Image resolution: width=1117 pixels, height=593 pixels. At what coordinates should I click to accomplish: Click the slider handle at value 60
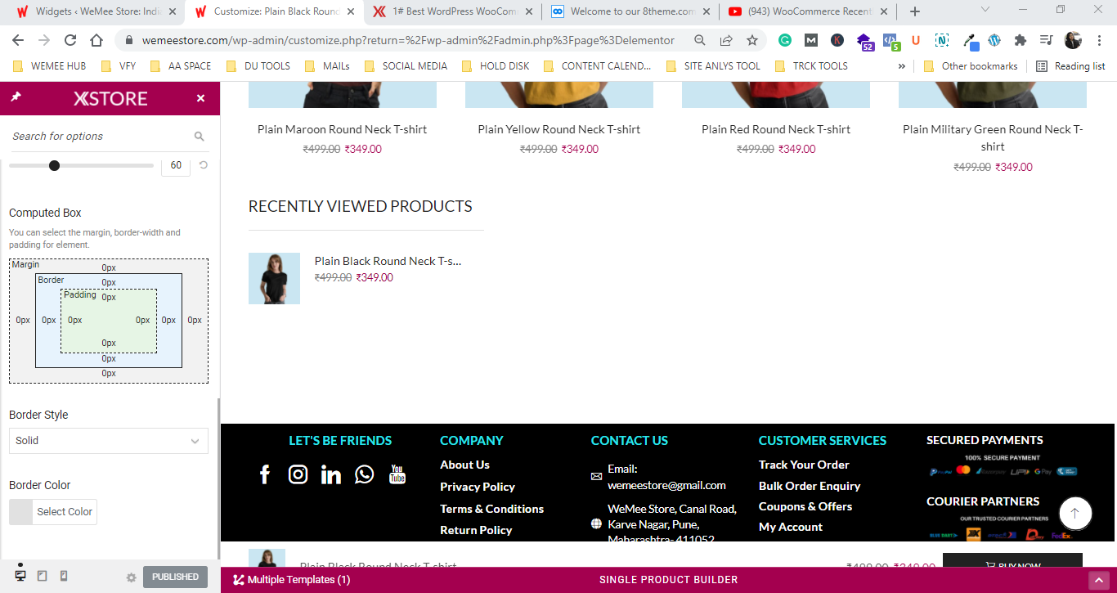point(54,165)
